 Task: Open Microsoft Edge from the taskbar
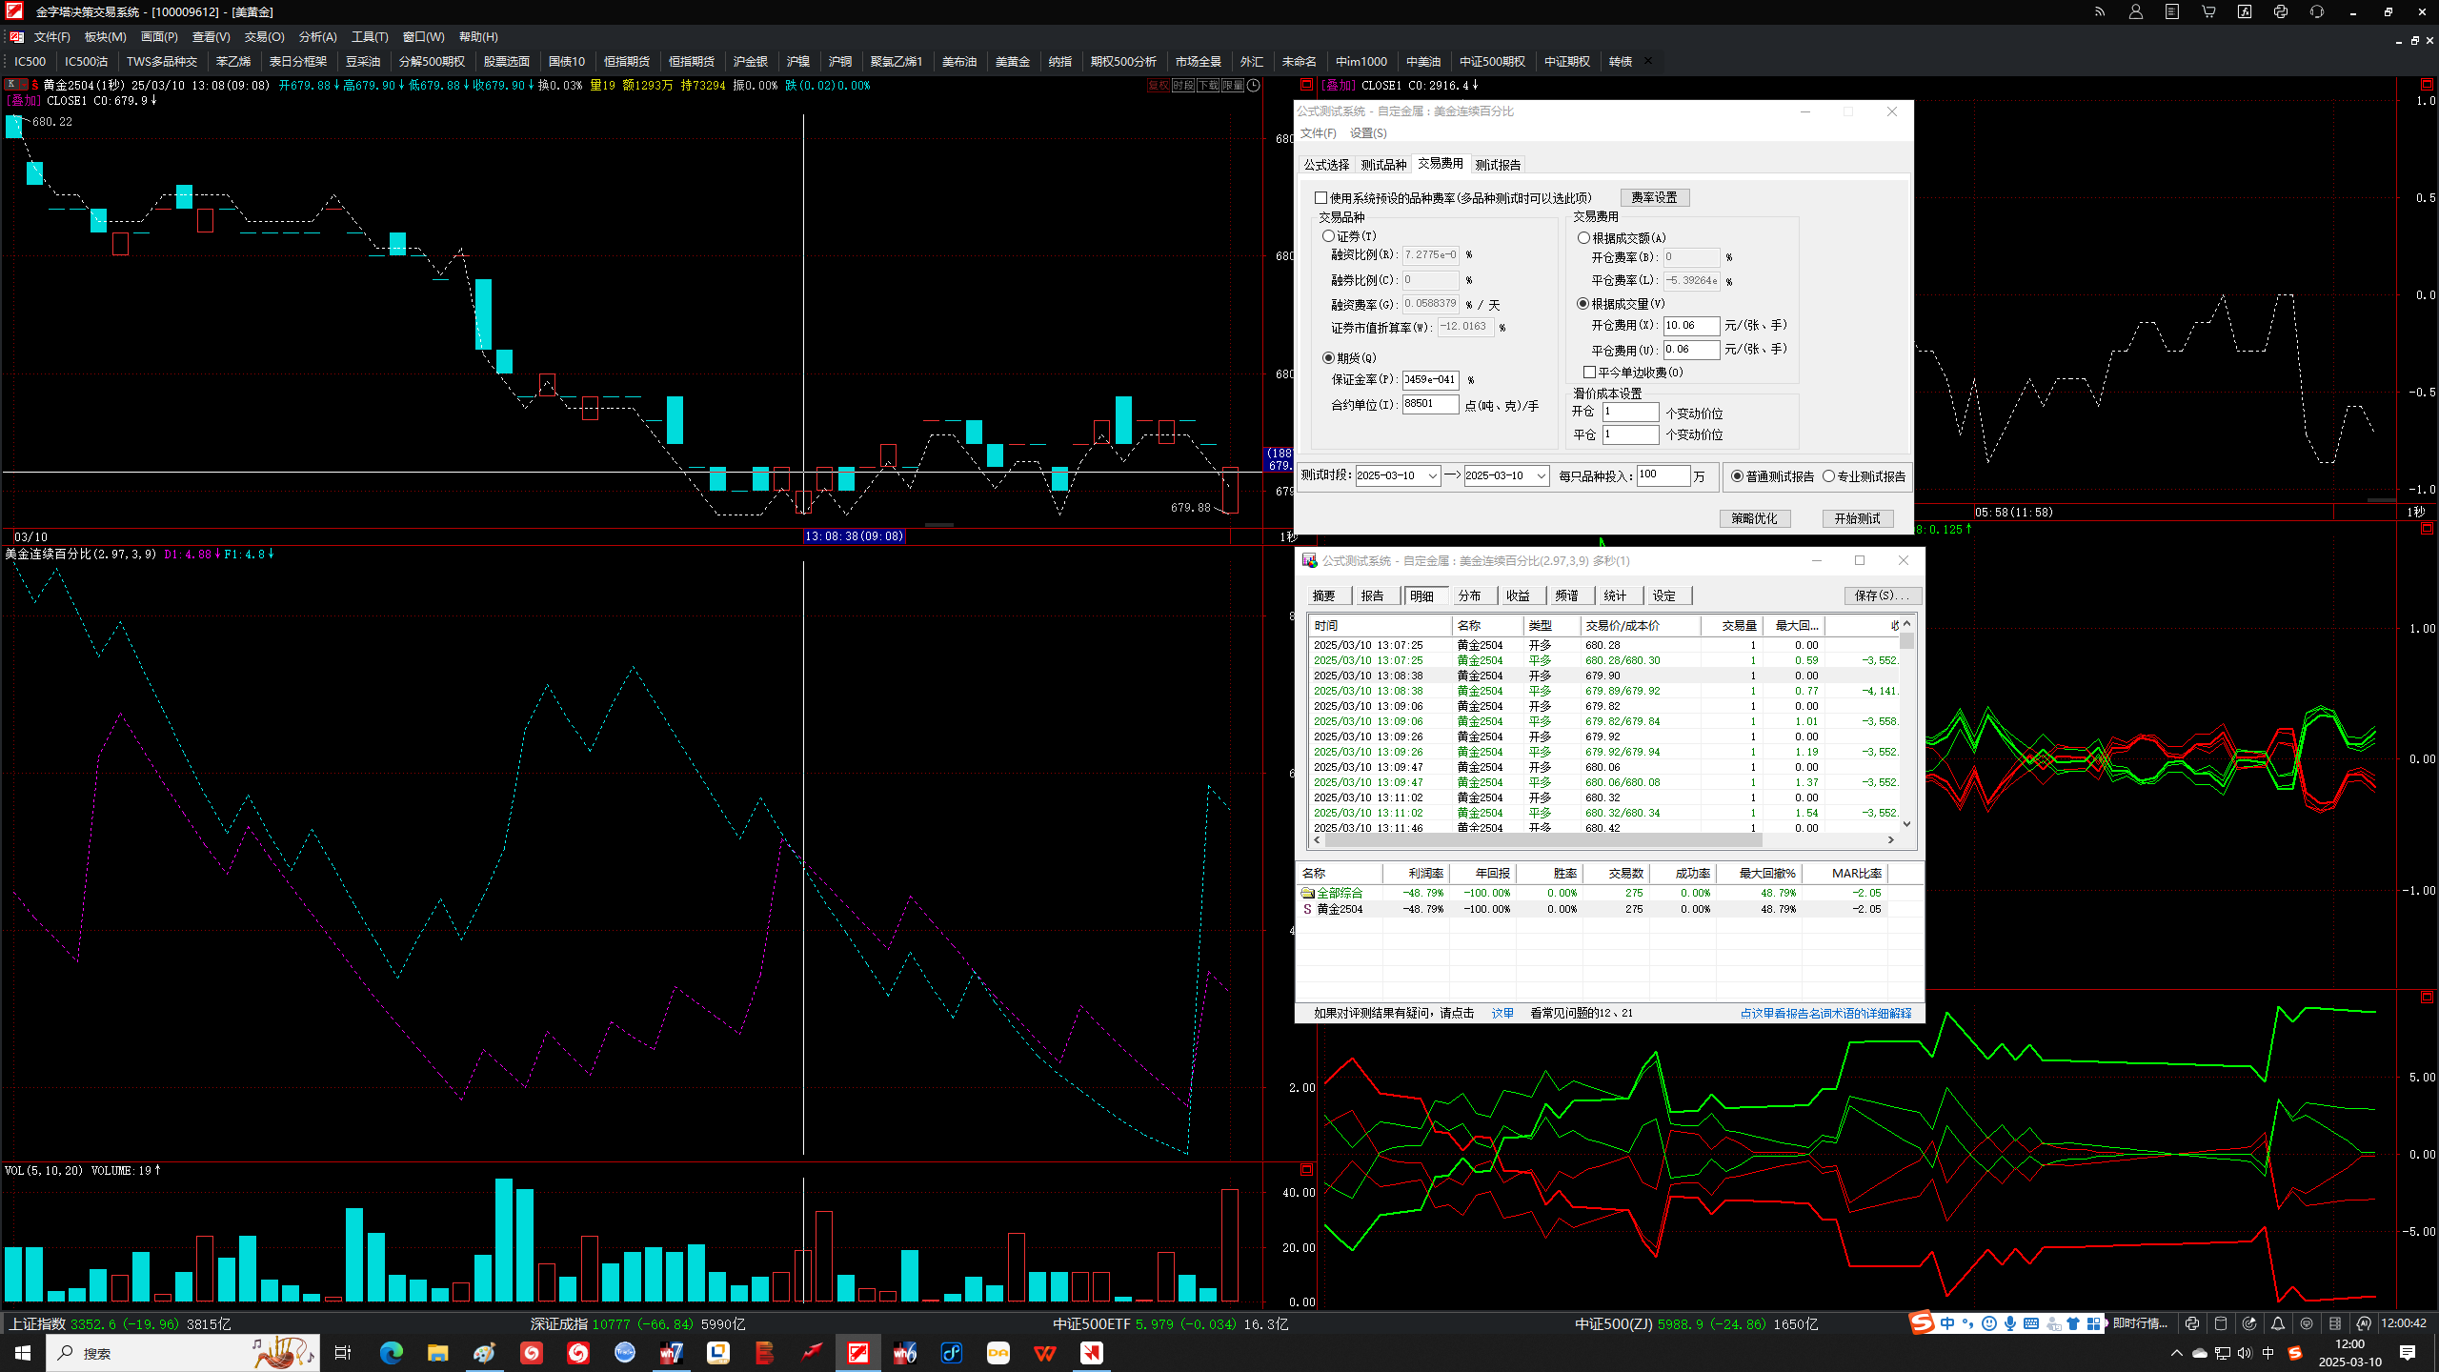click(x=391, y=1352)
